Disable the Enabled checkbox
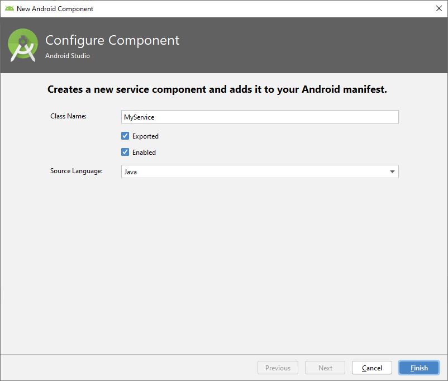448x381 pixels. (125, 152)
